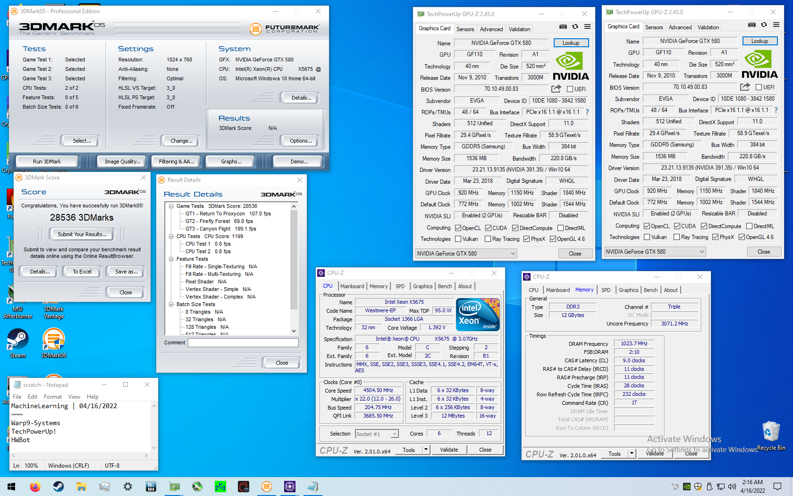The width and height of the screenshot is (793, 496).
Task: Click the Result Details vertical scrollbar
Action: (294, 269)
